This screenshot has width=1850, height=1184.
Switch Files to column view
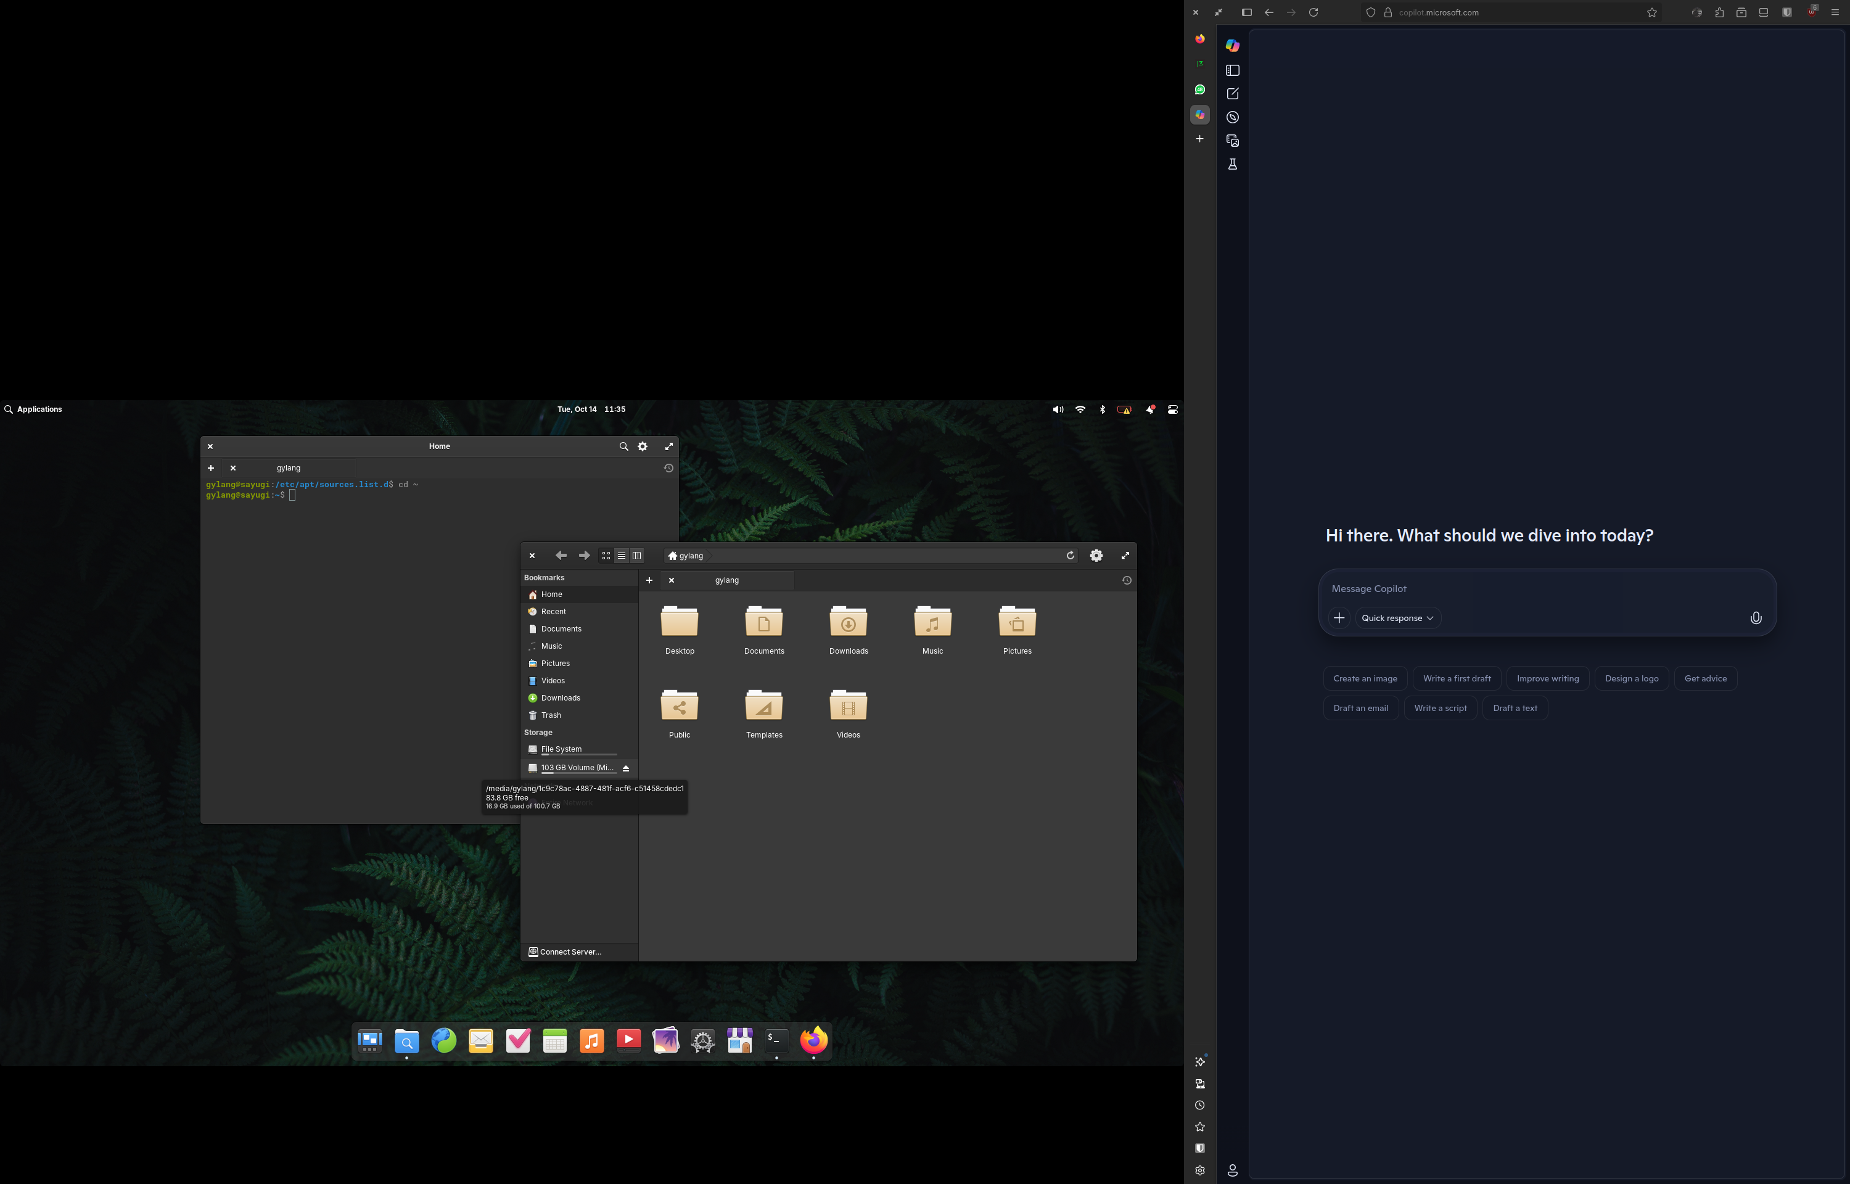coord(636,556)
